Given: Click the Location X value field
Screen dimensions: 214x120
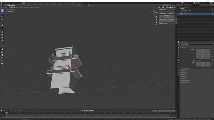Looking at the screenshot, I should (x=203, y=50).
